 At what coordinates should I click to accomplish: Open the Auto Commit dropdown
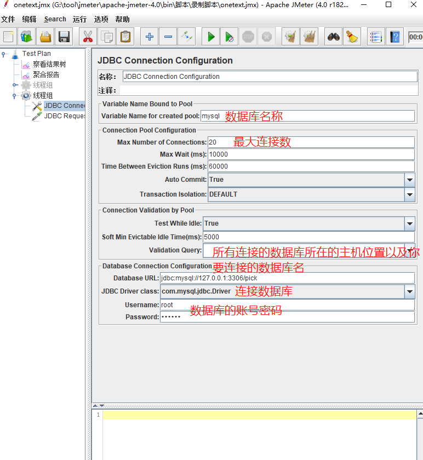pos(409,180)
